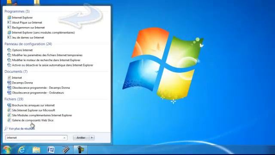Open Voir plus de résultats link
The width and height of the screenshot is (275, 155).
(21, 129)
